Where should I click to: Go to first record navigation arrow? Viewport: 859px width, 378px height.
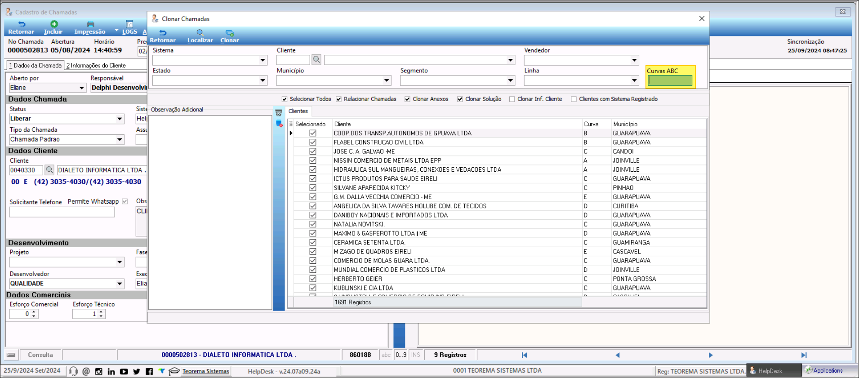[x=524, y=355]
